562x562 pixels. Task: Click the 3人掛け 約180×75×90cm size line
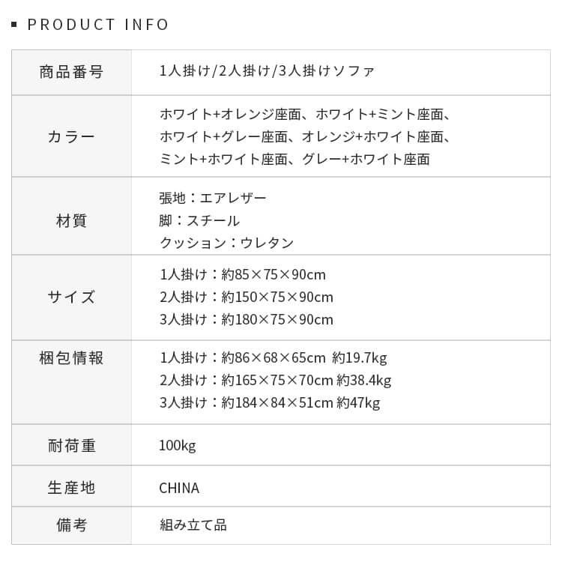pos(247,320)
